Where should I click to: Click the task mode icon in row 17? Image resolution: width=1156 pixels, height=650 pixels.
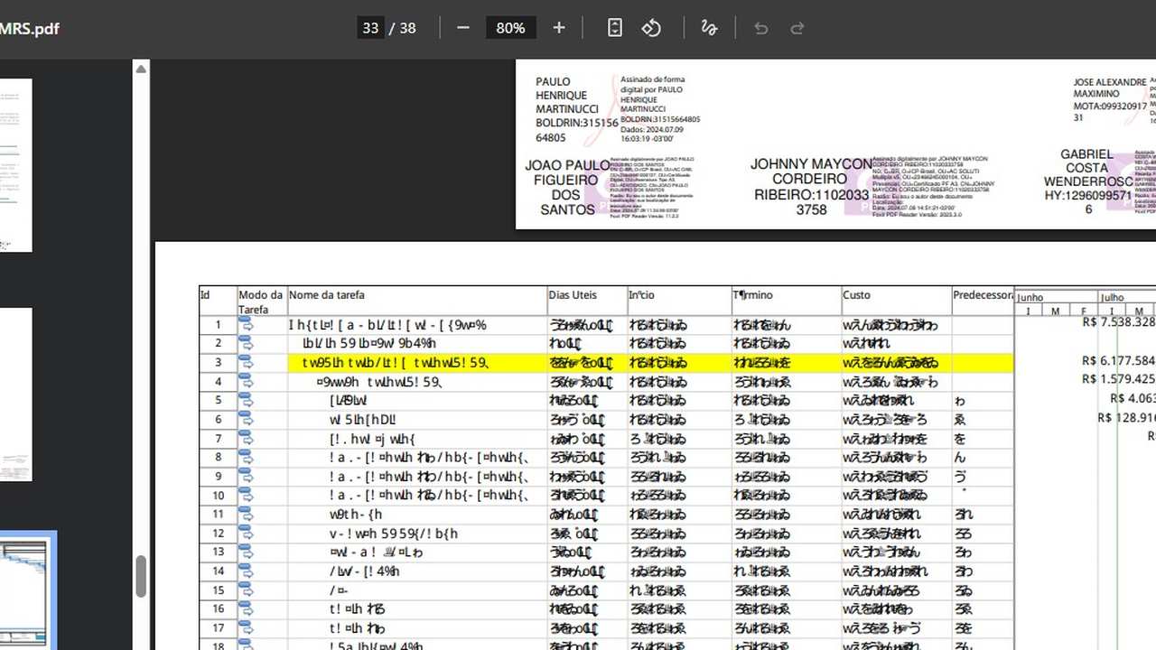(x=247, y=627)
